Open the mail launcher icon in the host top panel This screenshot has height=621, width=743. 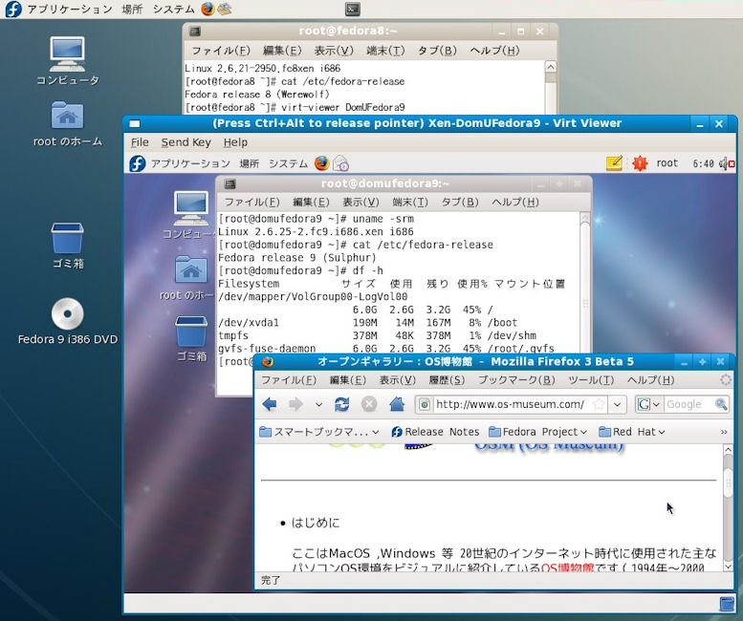tap(225, 9)
